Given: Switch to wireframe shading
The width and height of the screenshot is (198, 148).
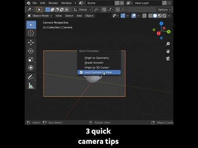Looking at the screenshot, I should click(150, 16).
